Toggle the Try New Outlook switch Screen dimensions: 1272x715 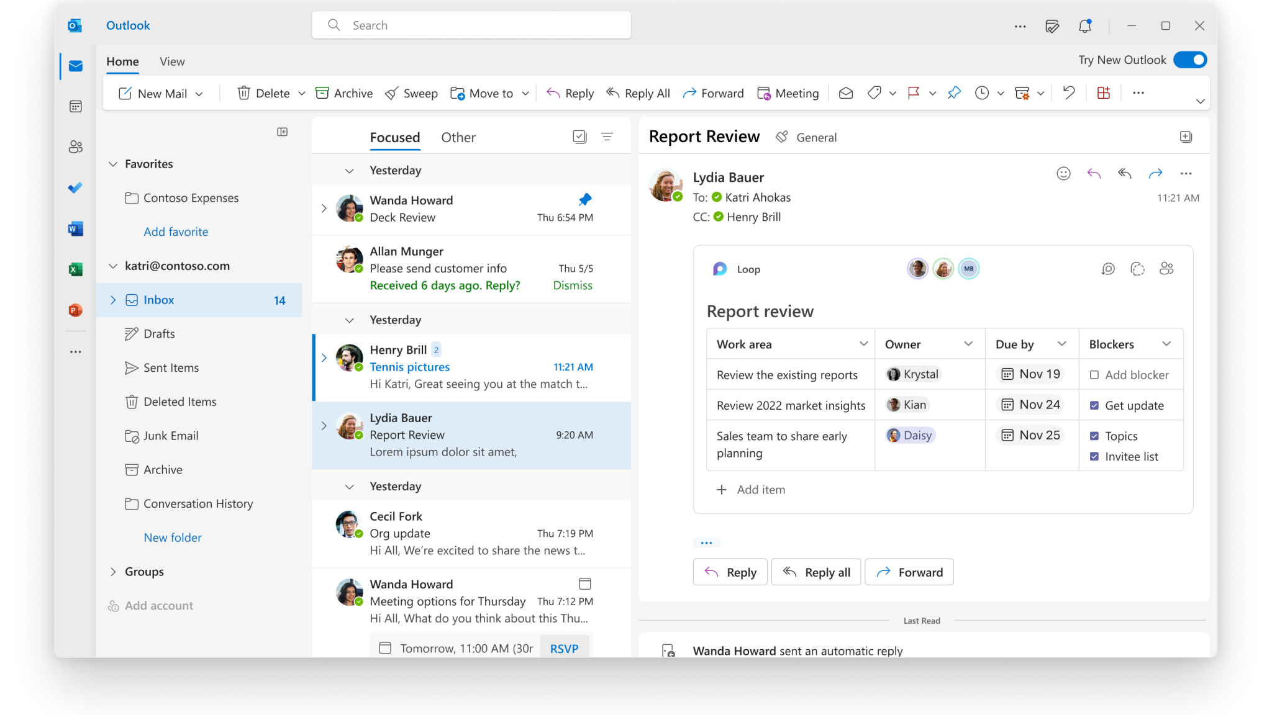[x=1190, y=60]
